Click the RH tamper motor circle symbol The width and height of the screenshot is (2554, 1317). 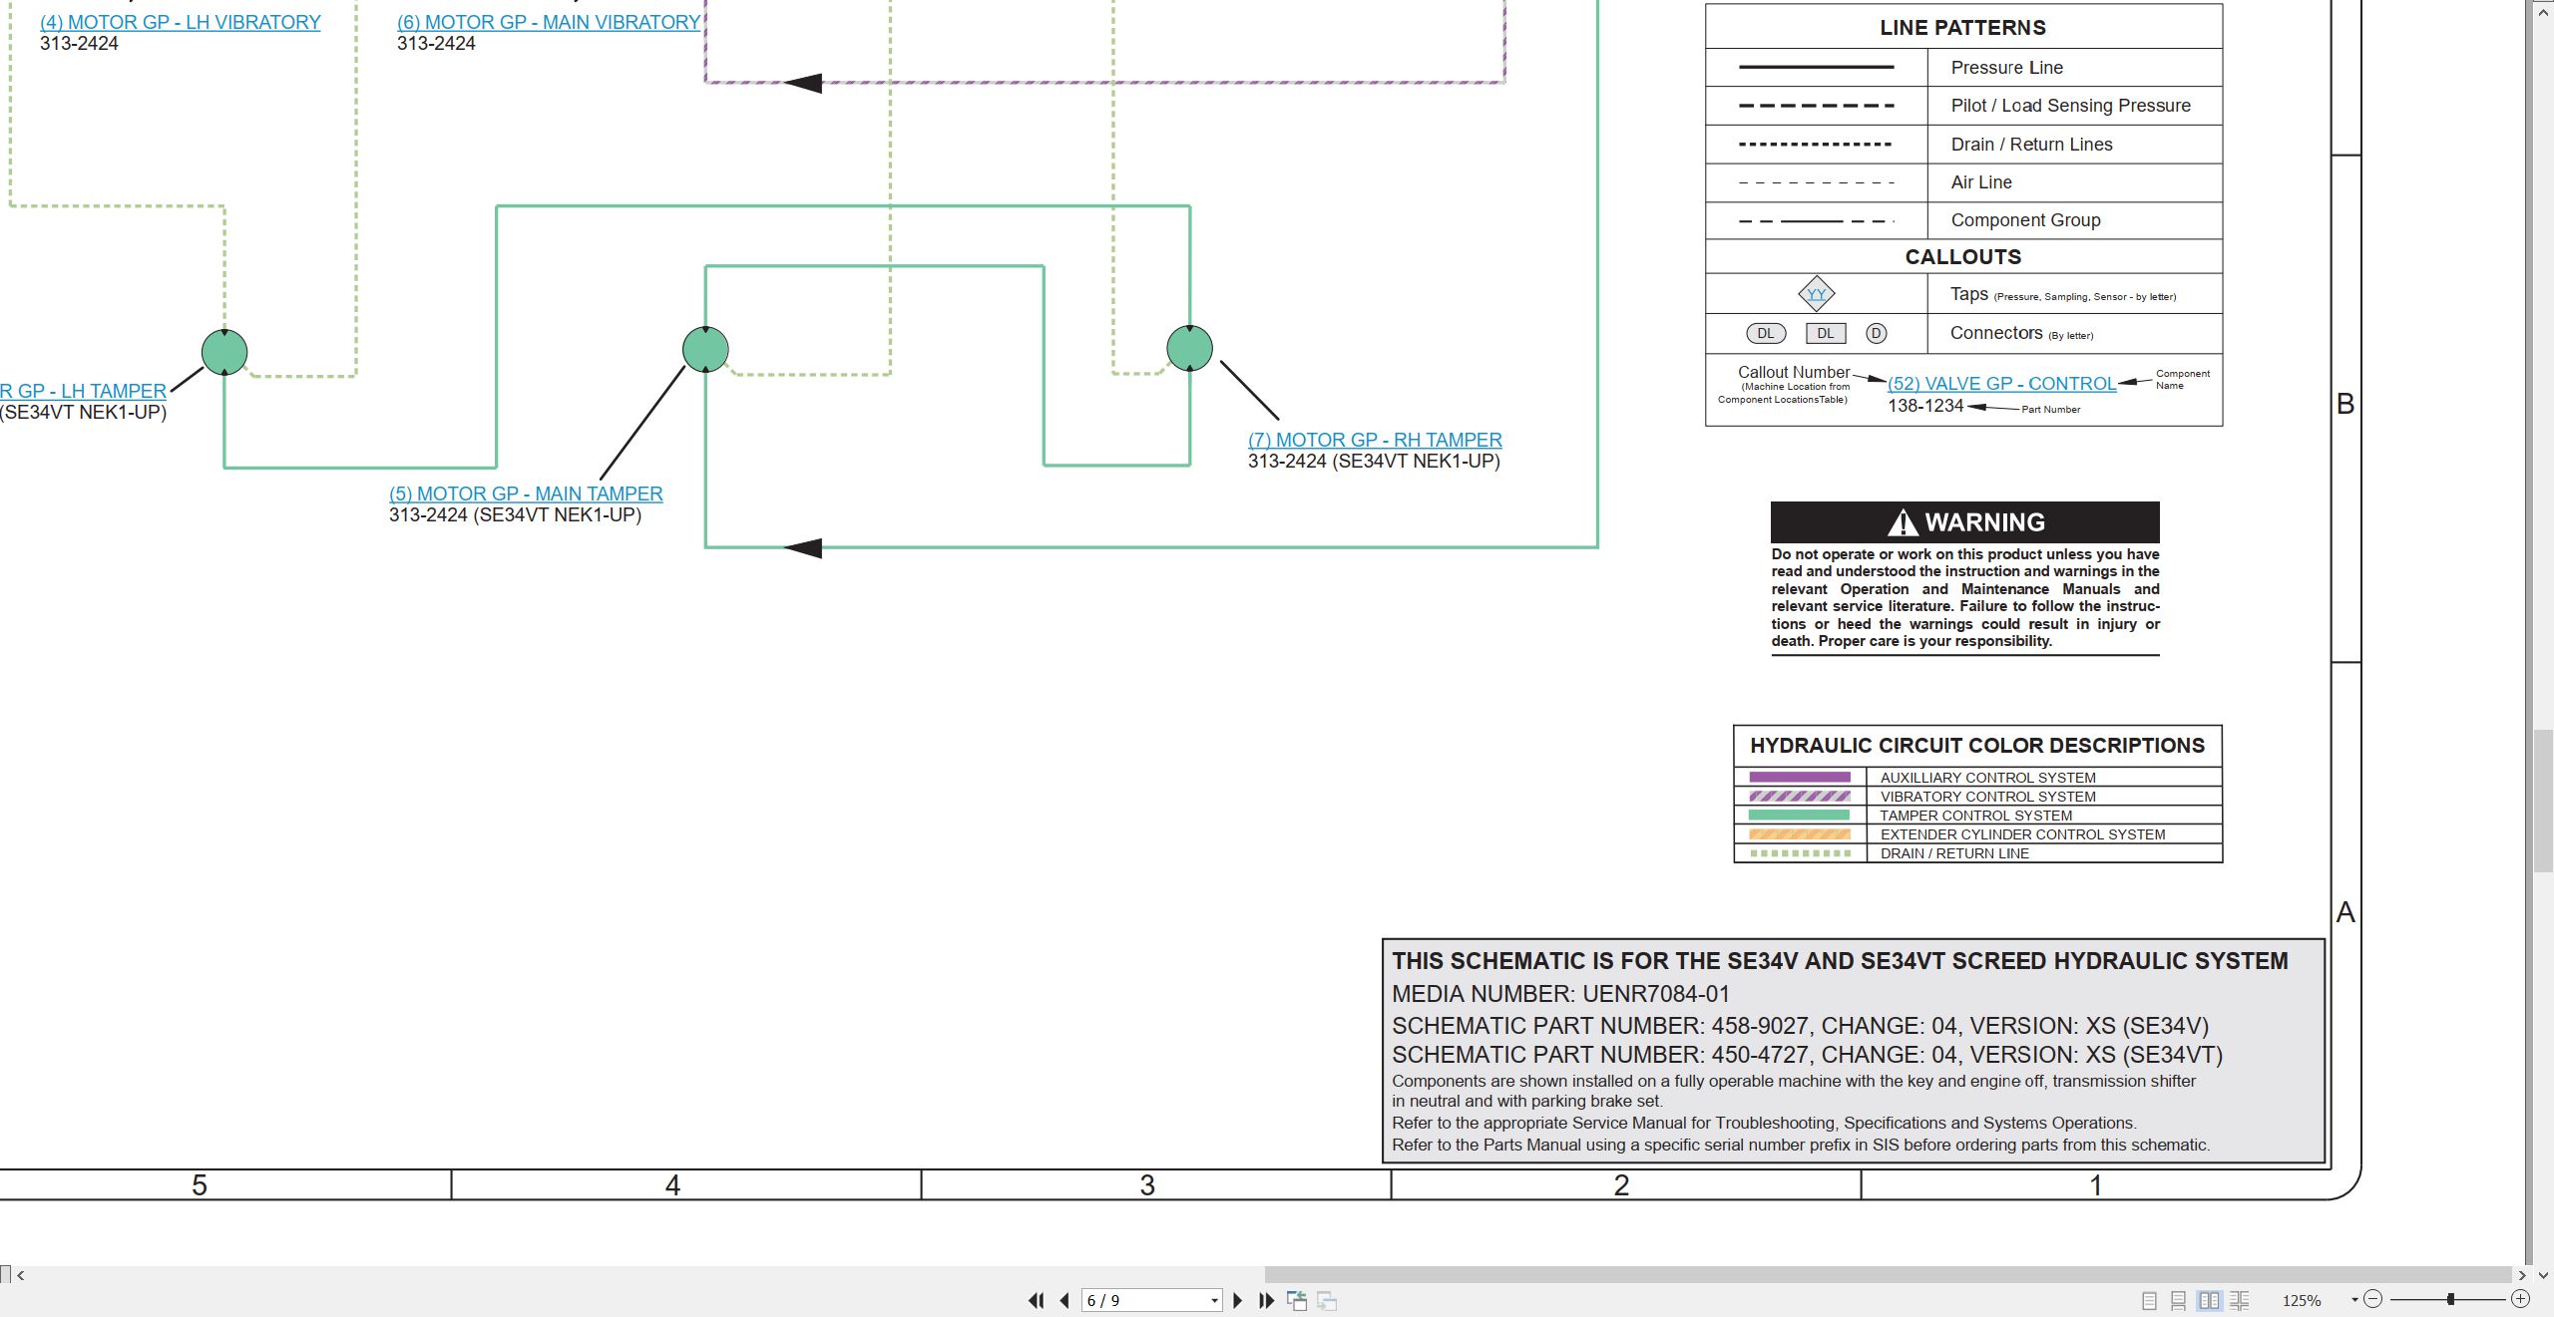coord(1189,348)
